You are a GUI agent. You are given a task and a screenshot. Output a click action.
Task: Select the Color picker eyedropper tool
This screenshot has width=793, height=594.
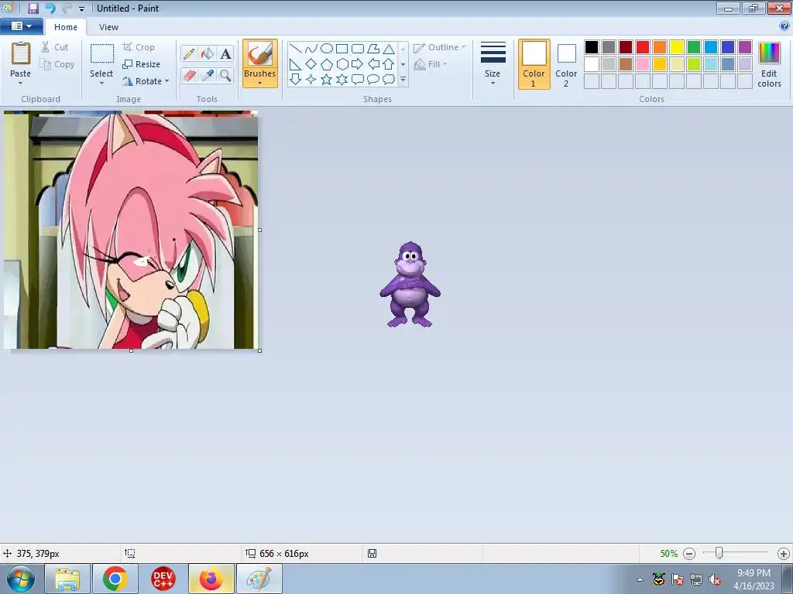pos(208,76)
